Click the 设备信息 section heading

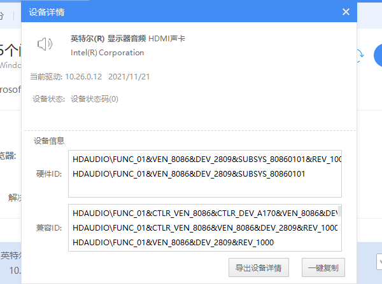48,141
